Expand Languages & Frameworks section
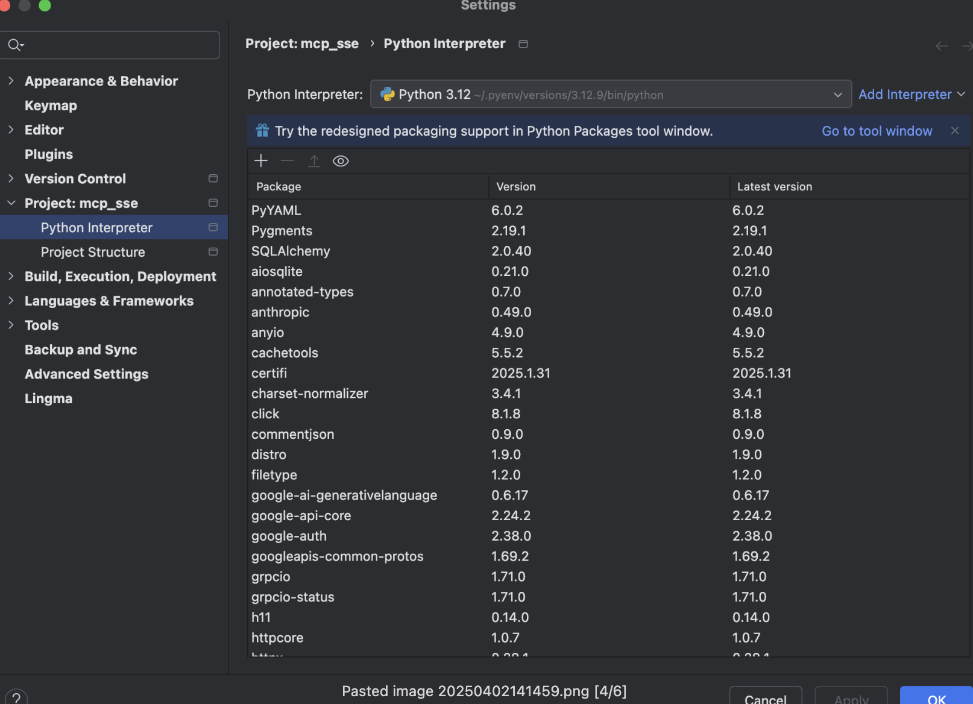 tap(11, 301)
